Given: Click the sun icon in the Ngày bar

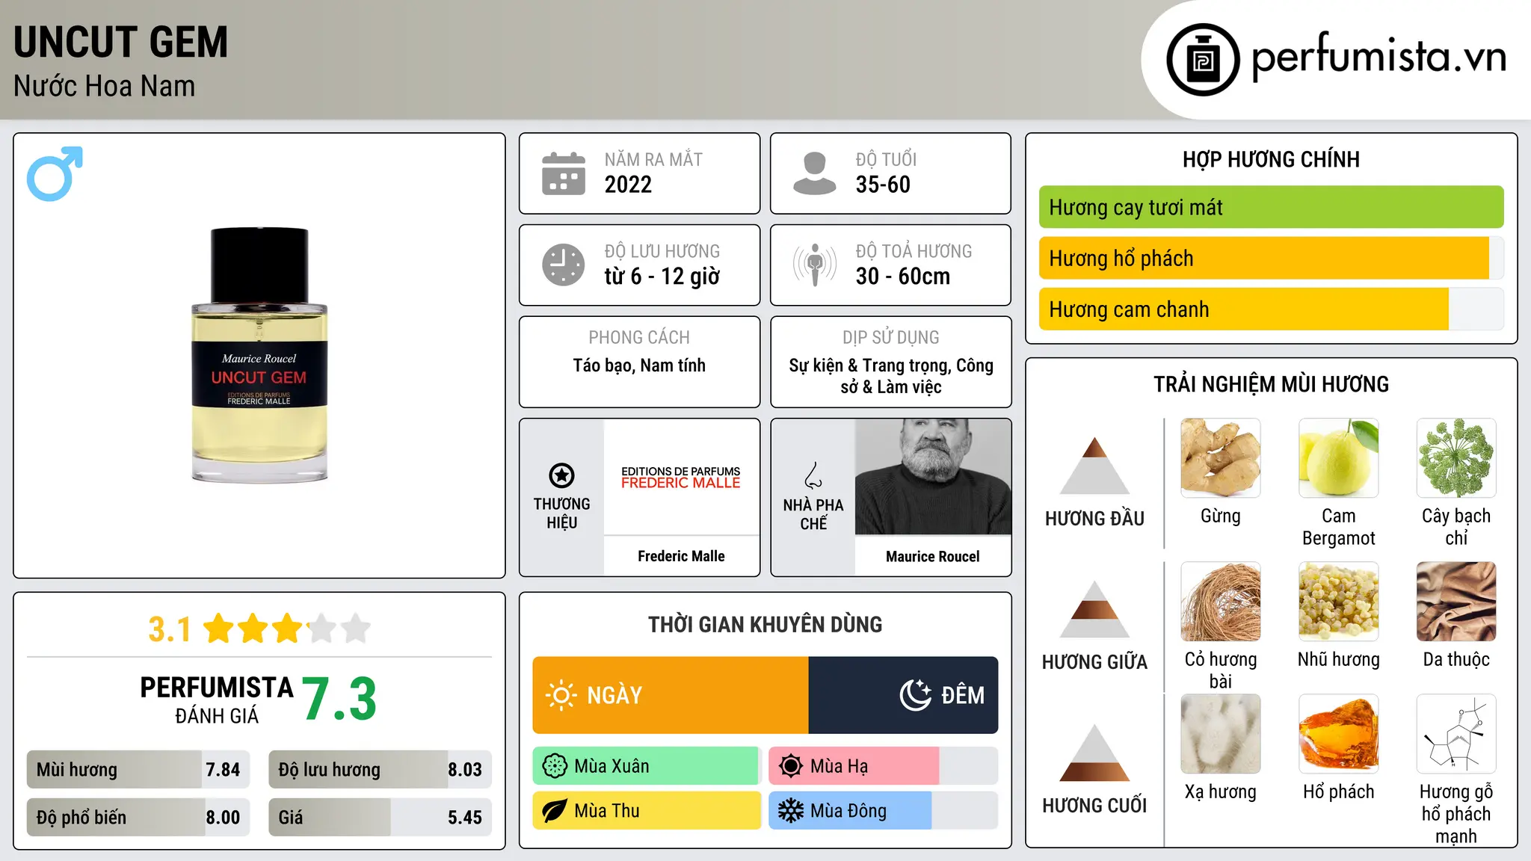Looking at the screenshot, I should (x=561, y=695).
